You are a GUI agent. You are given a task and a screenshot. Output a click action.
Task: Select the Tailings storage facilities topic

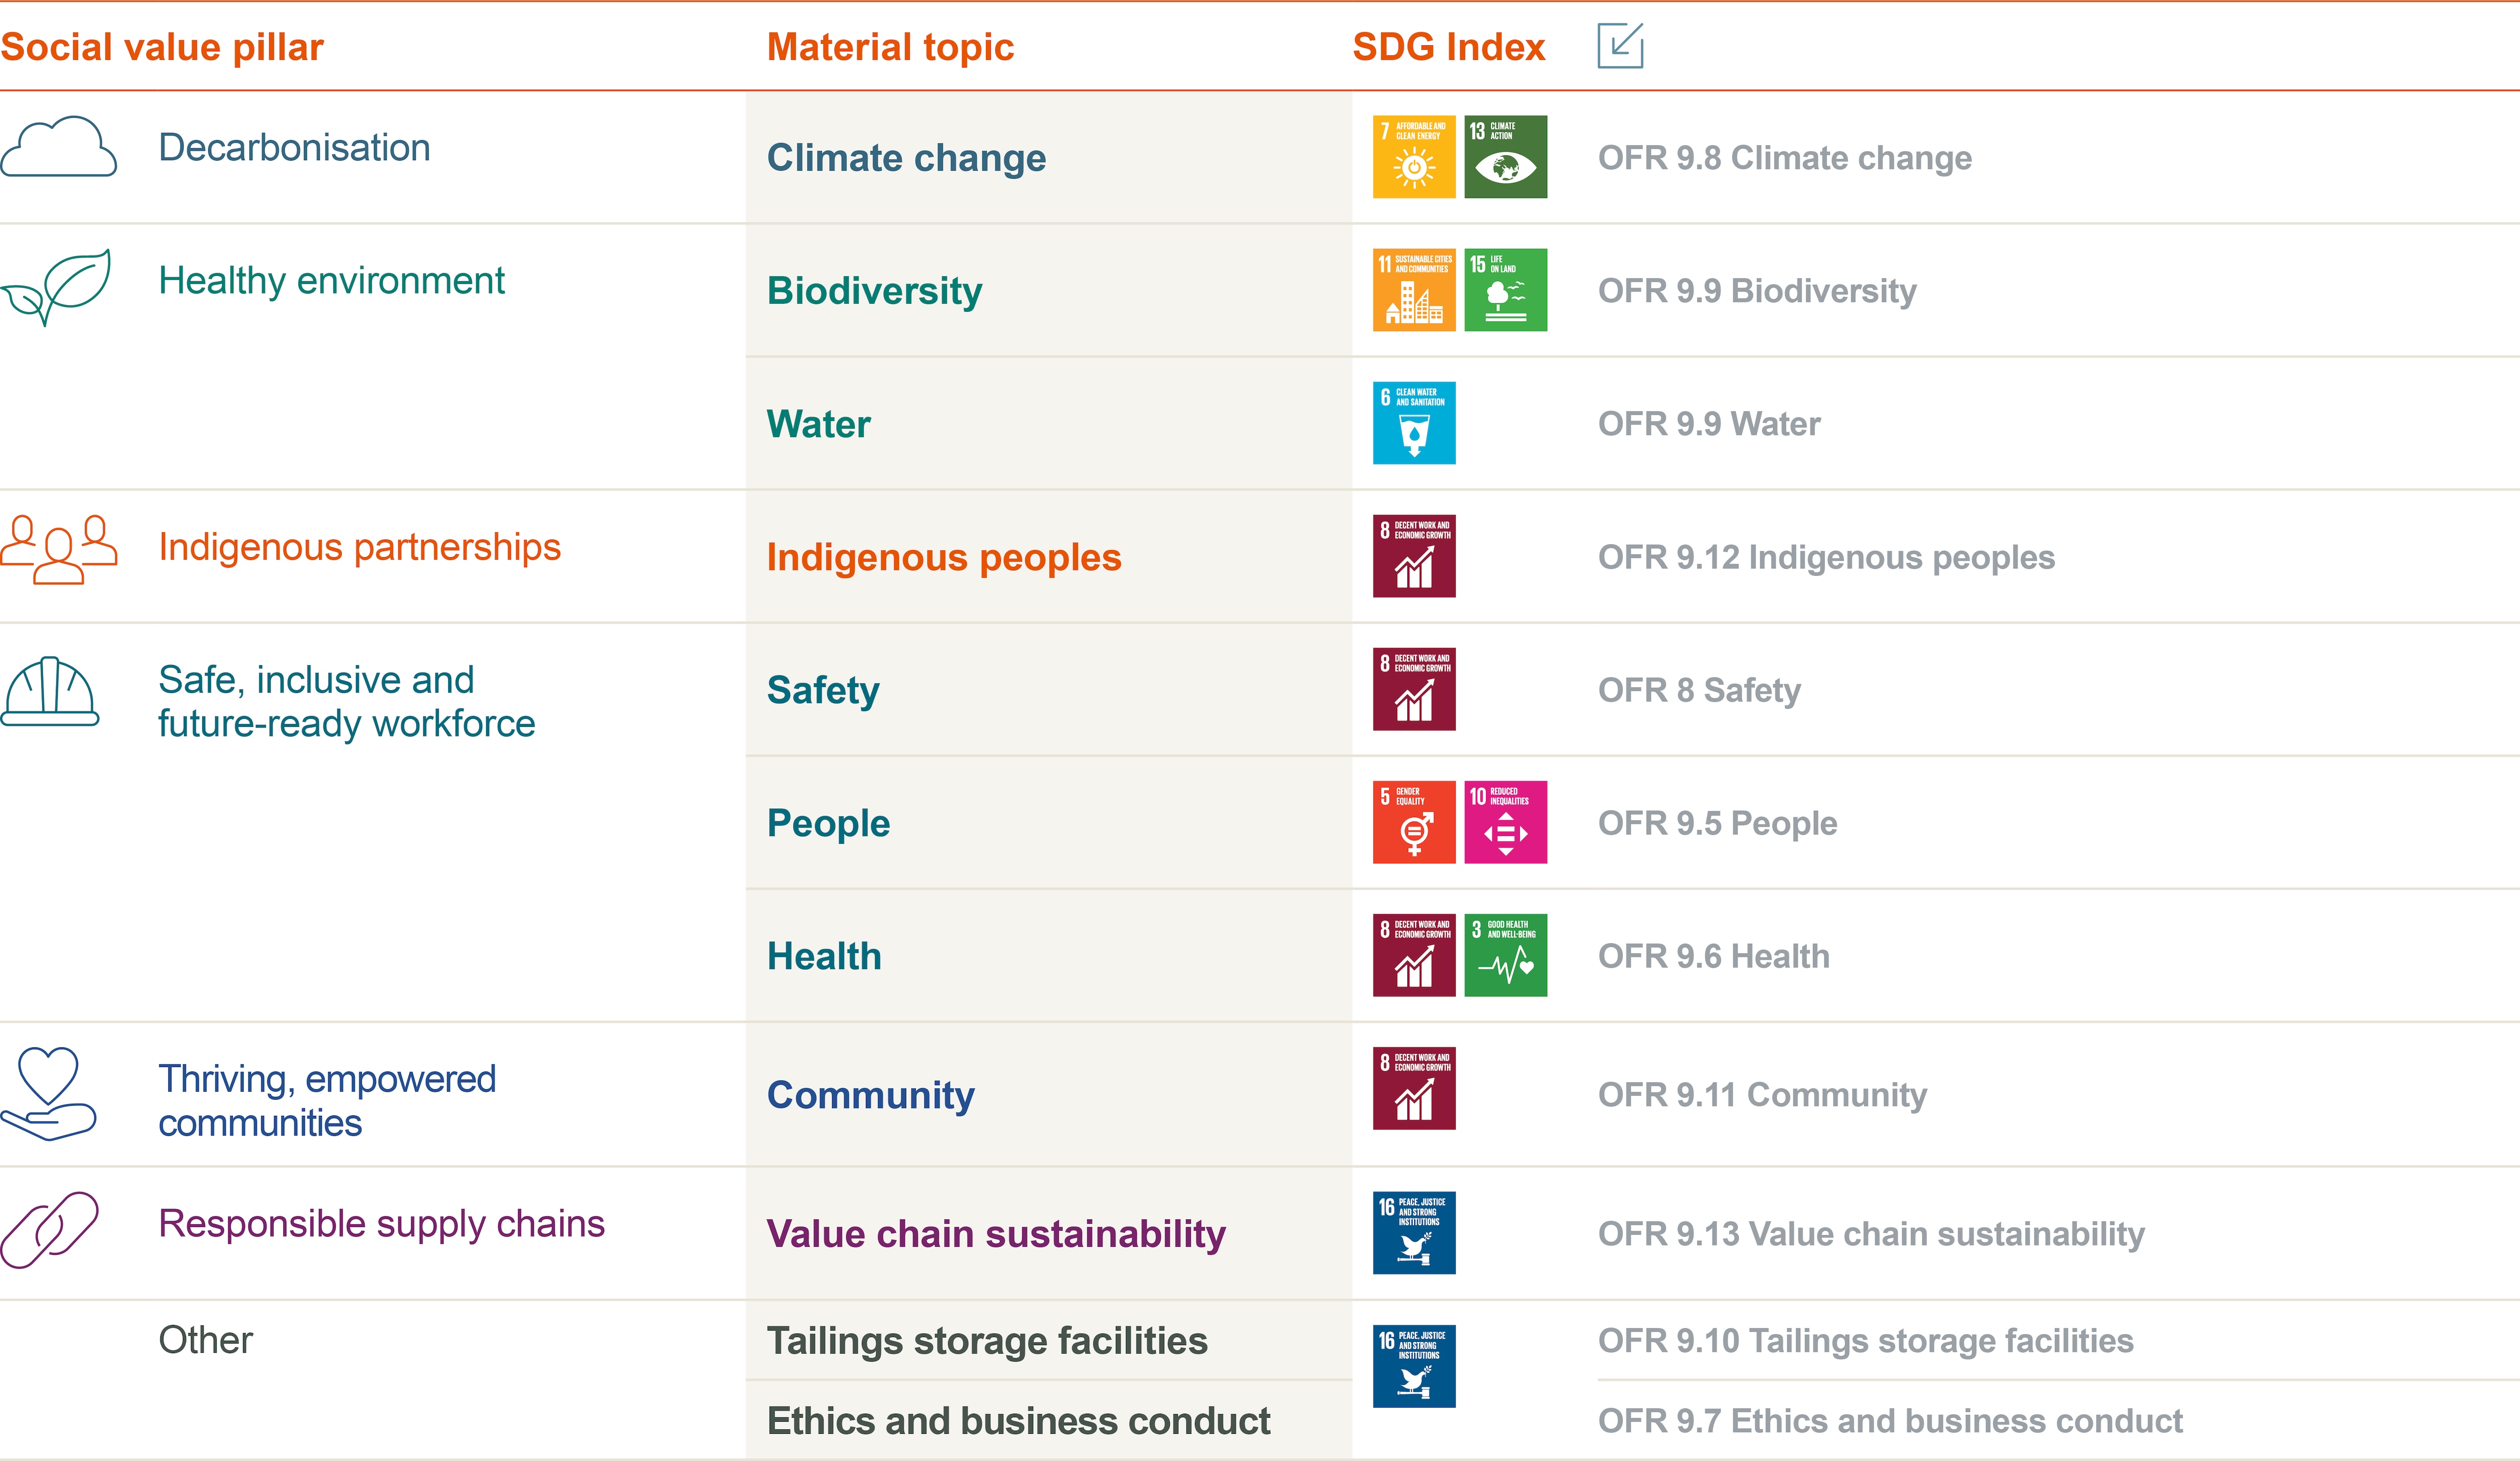987,1341
